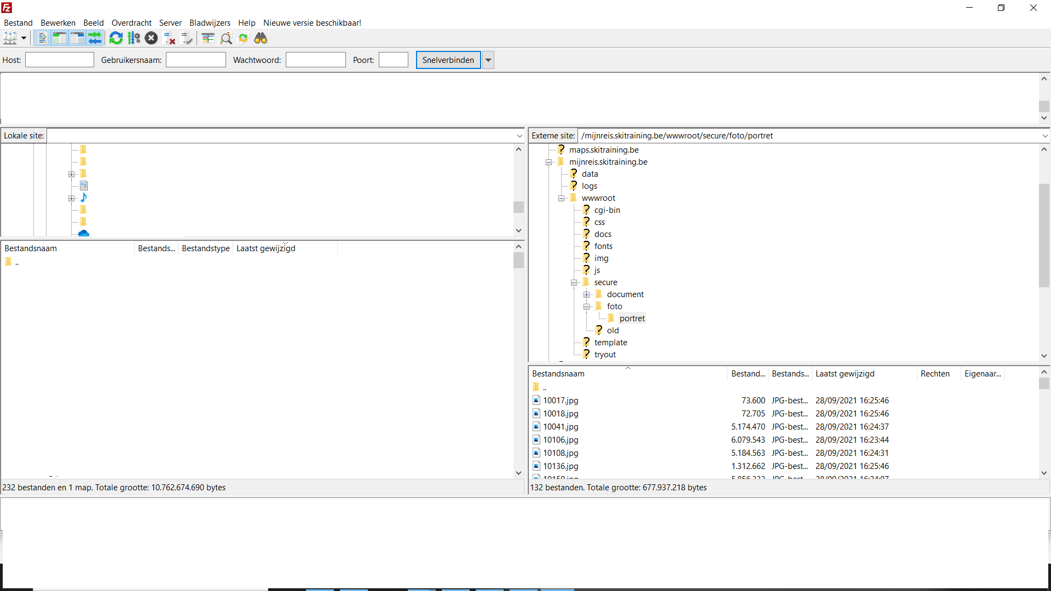Select the music folder icon in local tree
Image resolution: width=1051 pixels, height=591 pixels.
[x=84, y=198]
